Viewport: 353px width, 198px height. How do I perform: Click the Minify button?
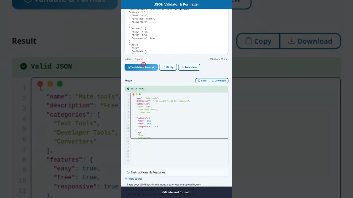pyautogui.click(x=168, y=67)
